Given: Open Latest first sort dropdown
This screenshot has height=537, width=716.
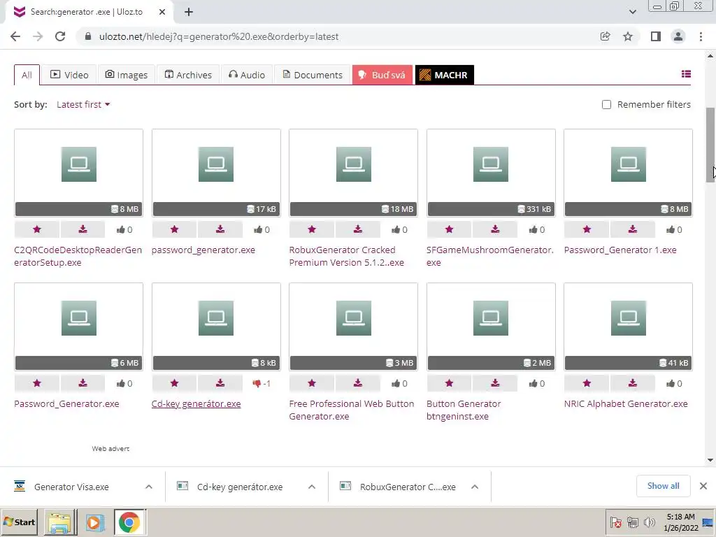Looking at the screenshot, I should pyautogui.click(x=83, y=105).
